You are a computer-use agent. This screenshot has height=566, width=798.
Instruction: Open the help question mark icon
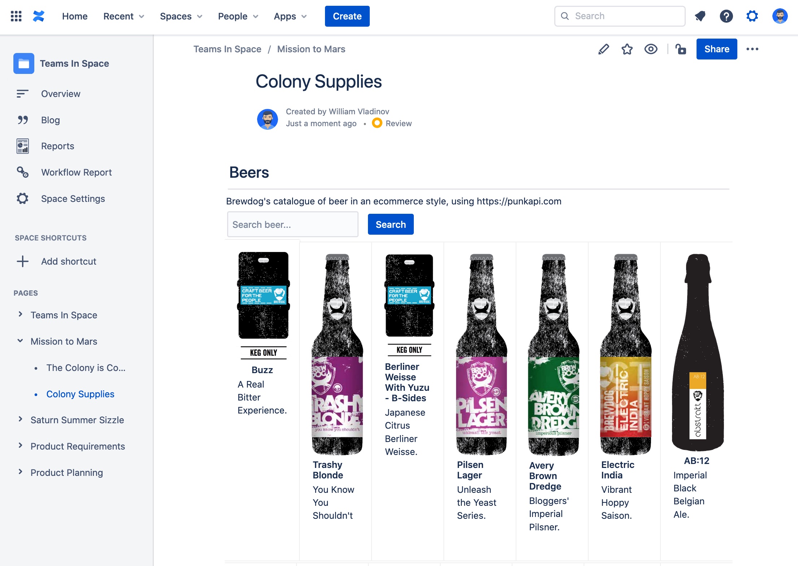(726, 16)
